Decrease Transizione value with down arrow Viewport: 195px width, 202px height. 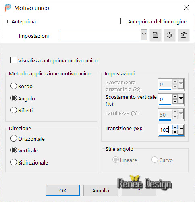[175, 132]
